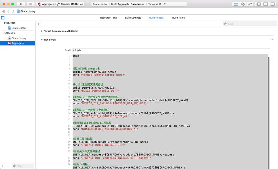Screen dimensions: 278x169
Task: Collapse the Run Script section
Action: pos(42,40)
